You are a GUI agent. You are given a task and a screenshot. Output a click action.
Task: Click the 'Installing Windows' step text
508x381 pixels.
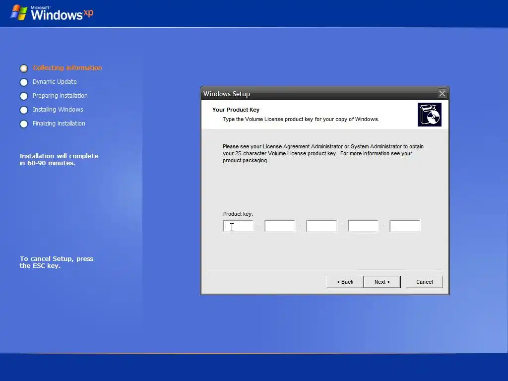(x=58, y=110)
